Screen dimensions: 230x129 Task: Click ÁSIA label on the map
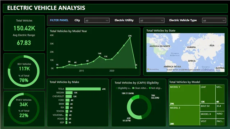click(212, 46)
